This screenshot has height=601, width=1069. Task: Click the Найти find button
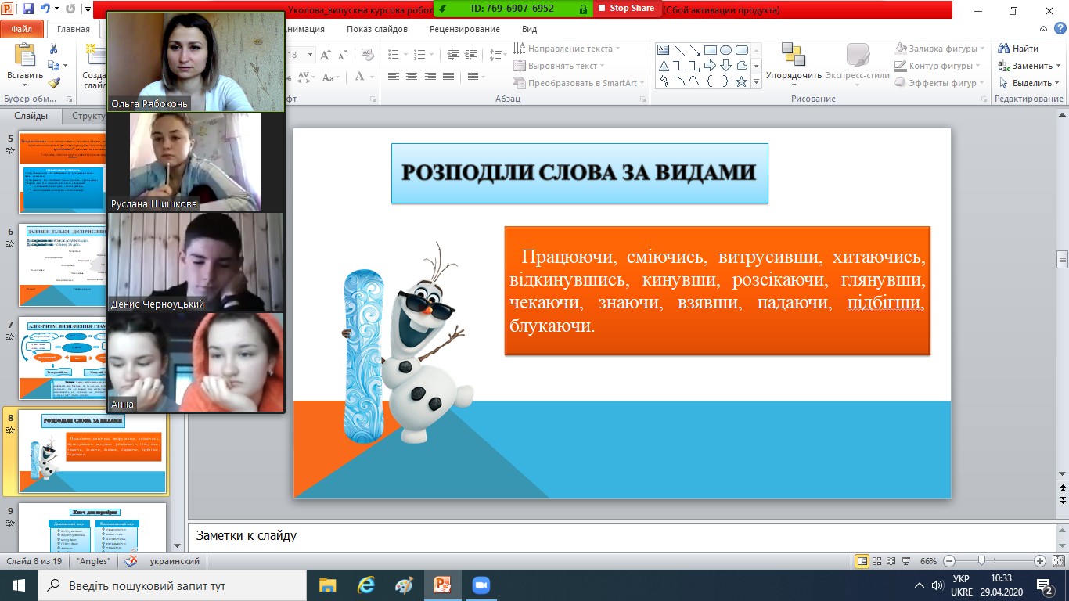[x=1019, y=49]
